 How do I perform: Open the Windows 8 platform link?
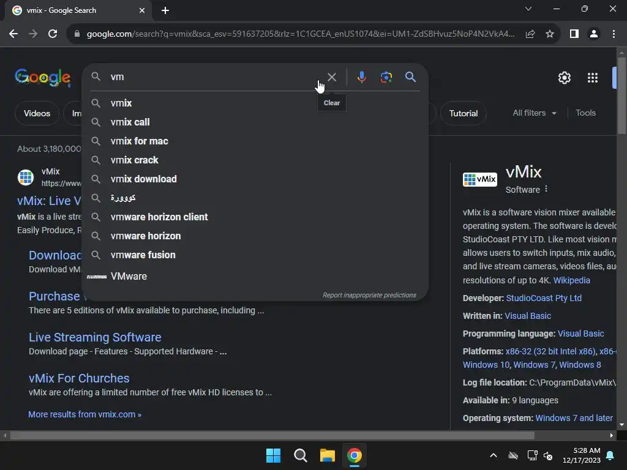(x=580, y=365)
